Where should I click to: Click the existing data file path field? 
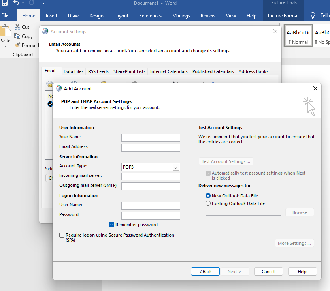[243, 212]
